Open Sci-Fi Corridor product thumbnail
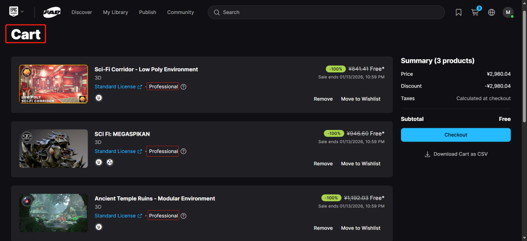The width and height of the screenshot is (527, 241). [x=54, y=84]
